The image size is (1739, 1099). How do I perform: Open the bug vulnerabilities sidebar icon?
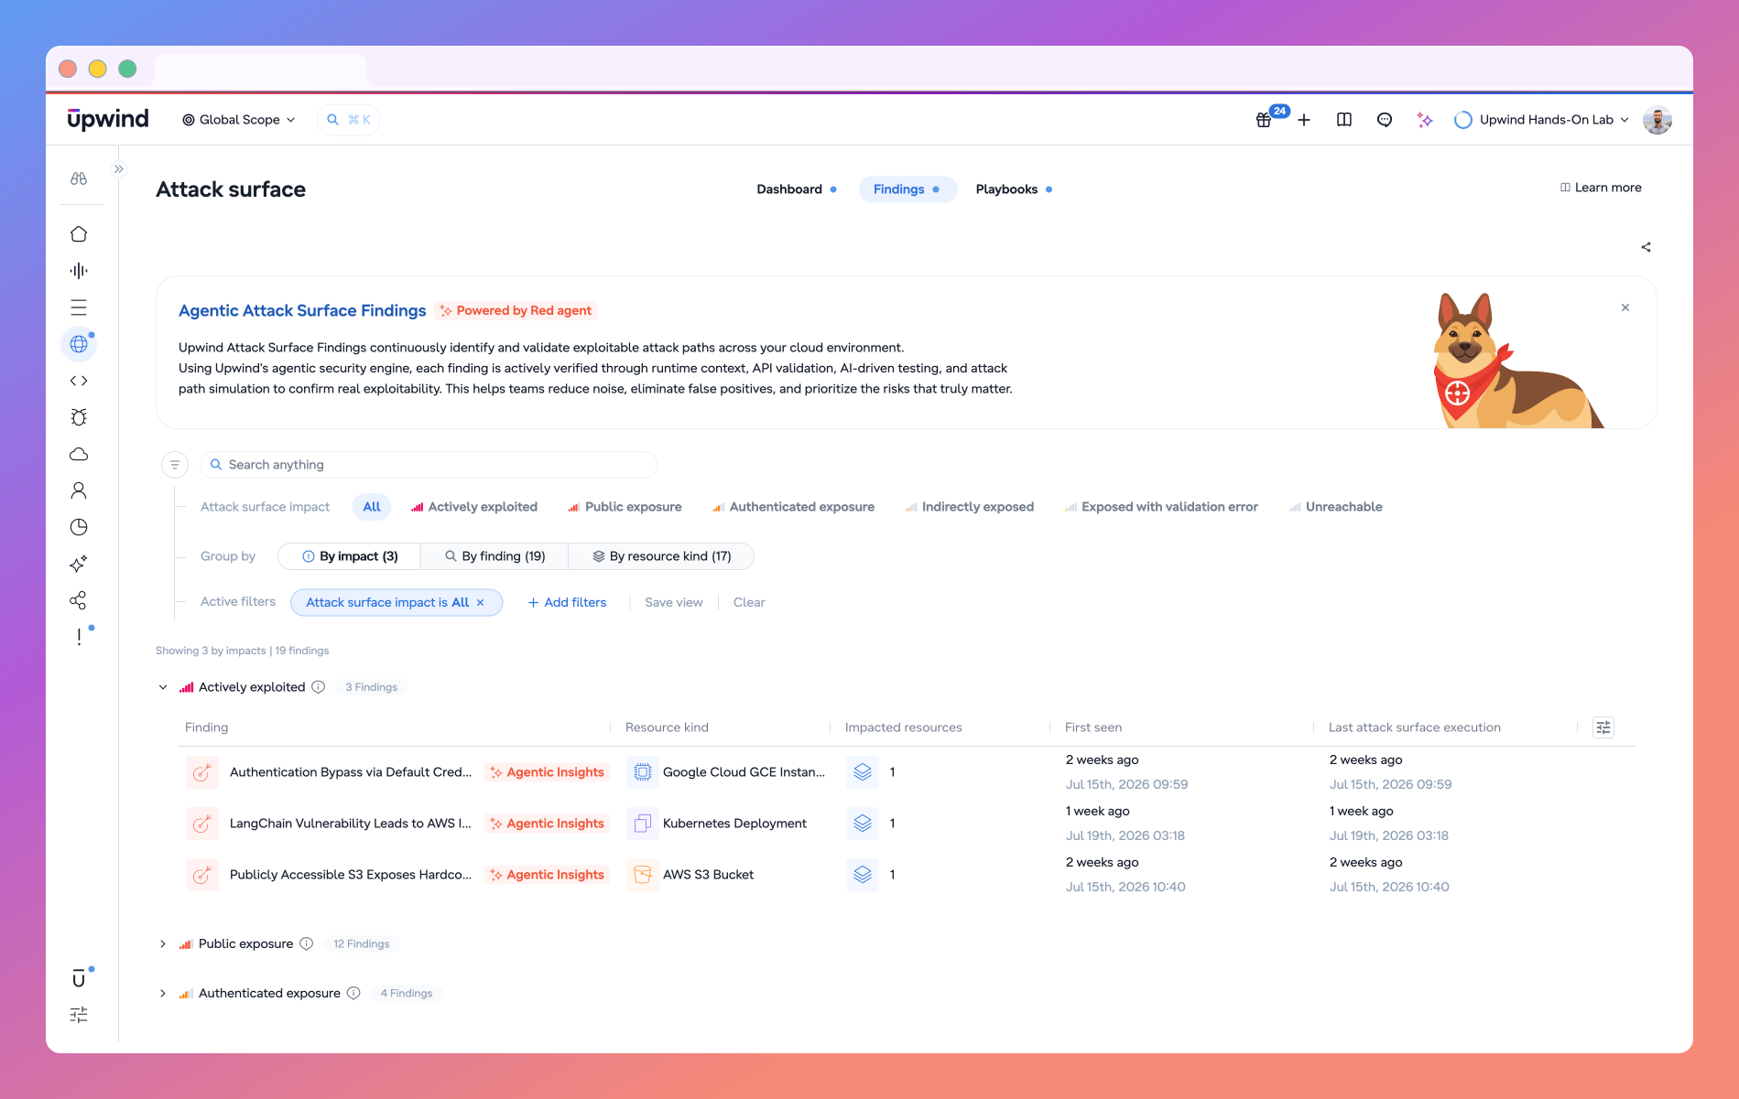click(79, 417)
